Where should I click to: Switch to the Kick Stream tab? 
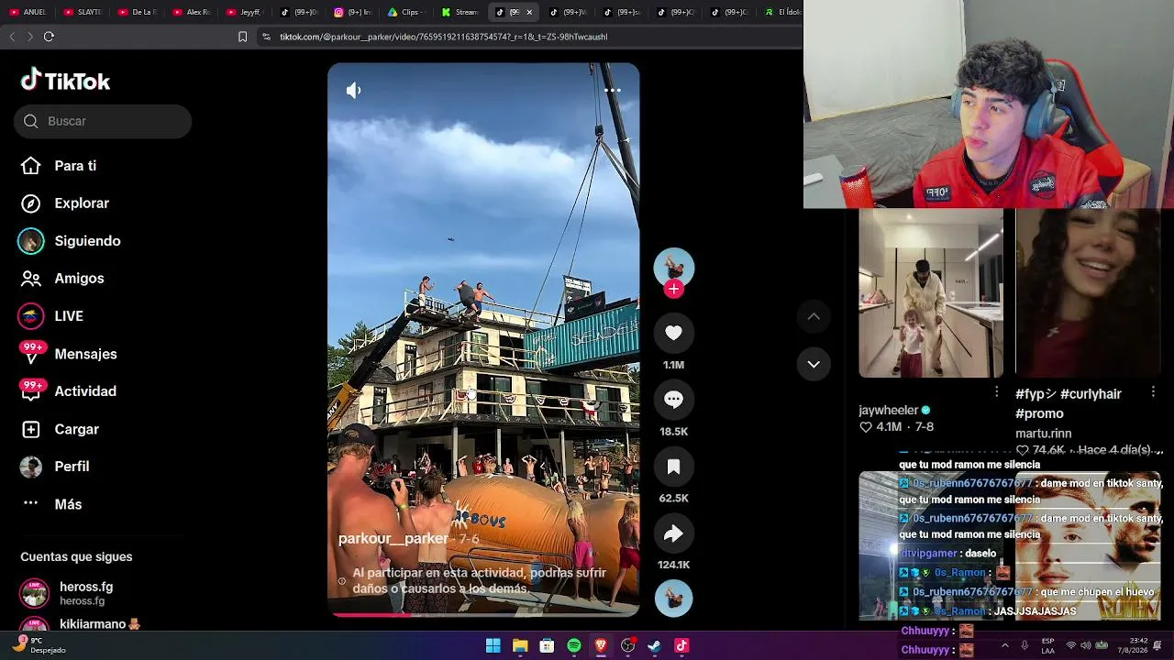point(462,12)
